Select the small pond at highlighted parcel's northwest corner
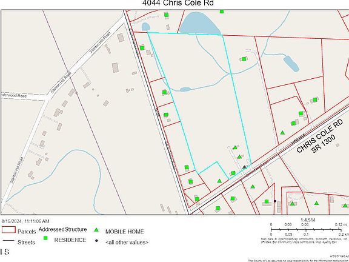Viewport: 349px width, 262px height. (146, 27)
